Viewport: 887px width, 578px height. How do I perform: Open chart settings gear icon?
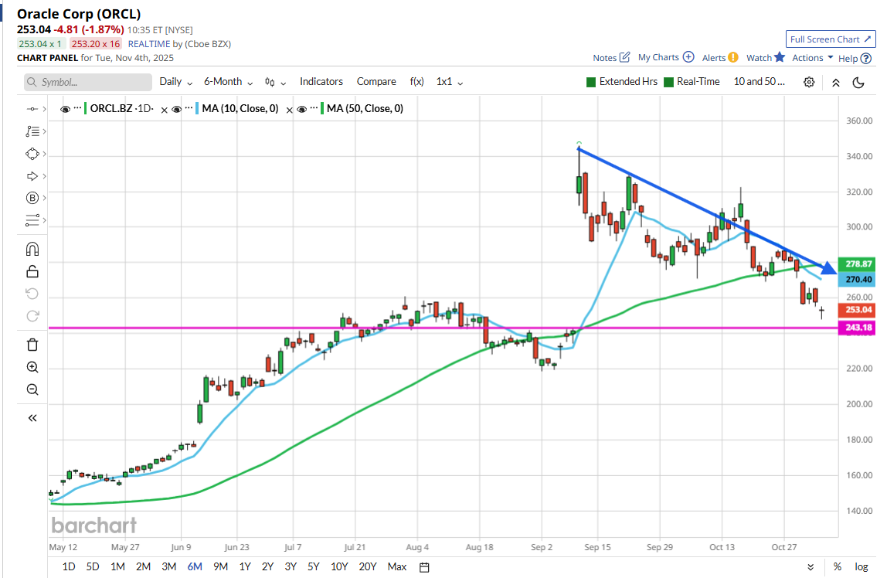[809, 82]
